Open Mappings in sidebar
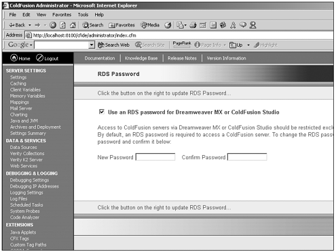Screen dimensions: 336x252 (x=19, y=102)
